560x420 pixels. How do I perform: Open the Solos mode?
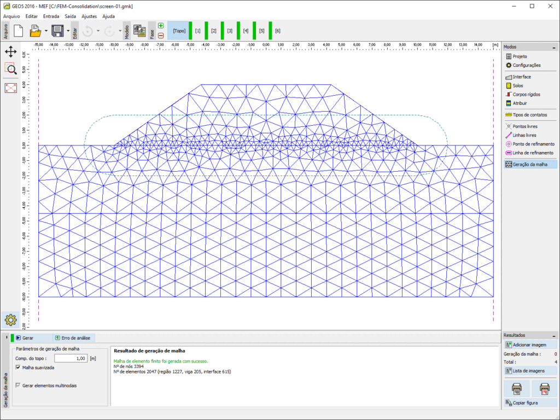point(530,86)
